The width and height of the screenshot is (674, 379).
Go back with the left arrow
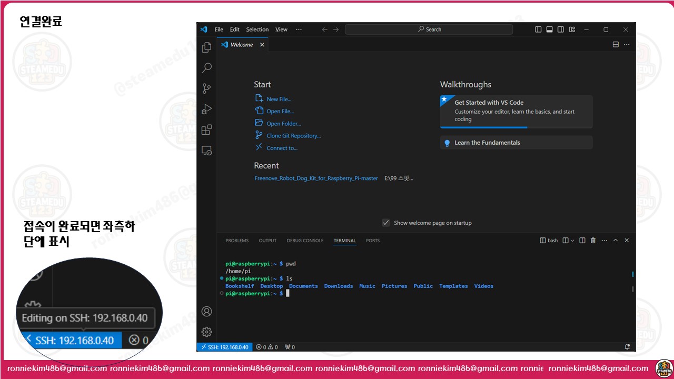324,29
